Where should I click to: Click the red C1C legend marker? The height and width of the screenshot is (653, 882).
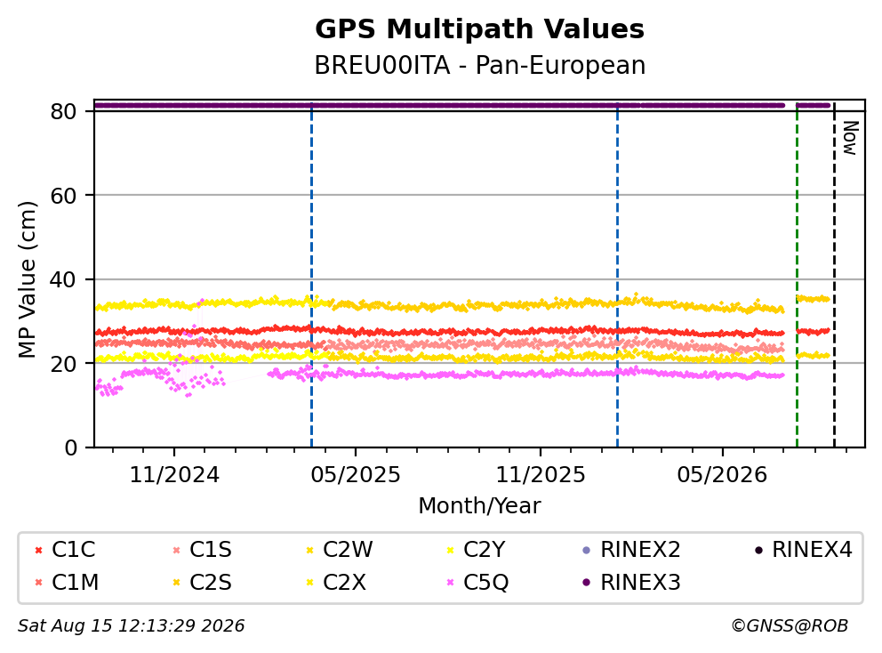click(38, 550)
